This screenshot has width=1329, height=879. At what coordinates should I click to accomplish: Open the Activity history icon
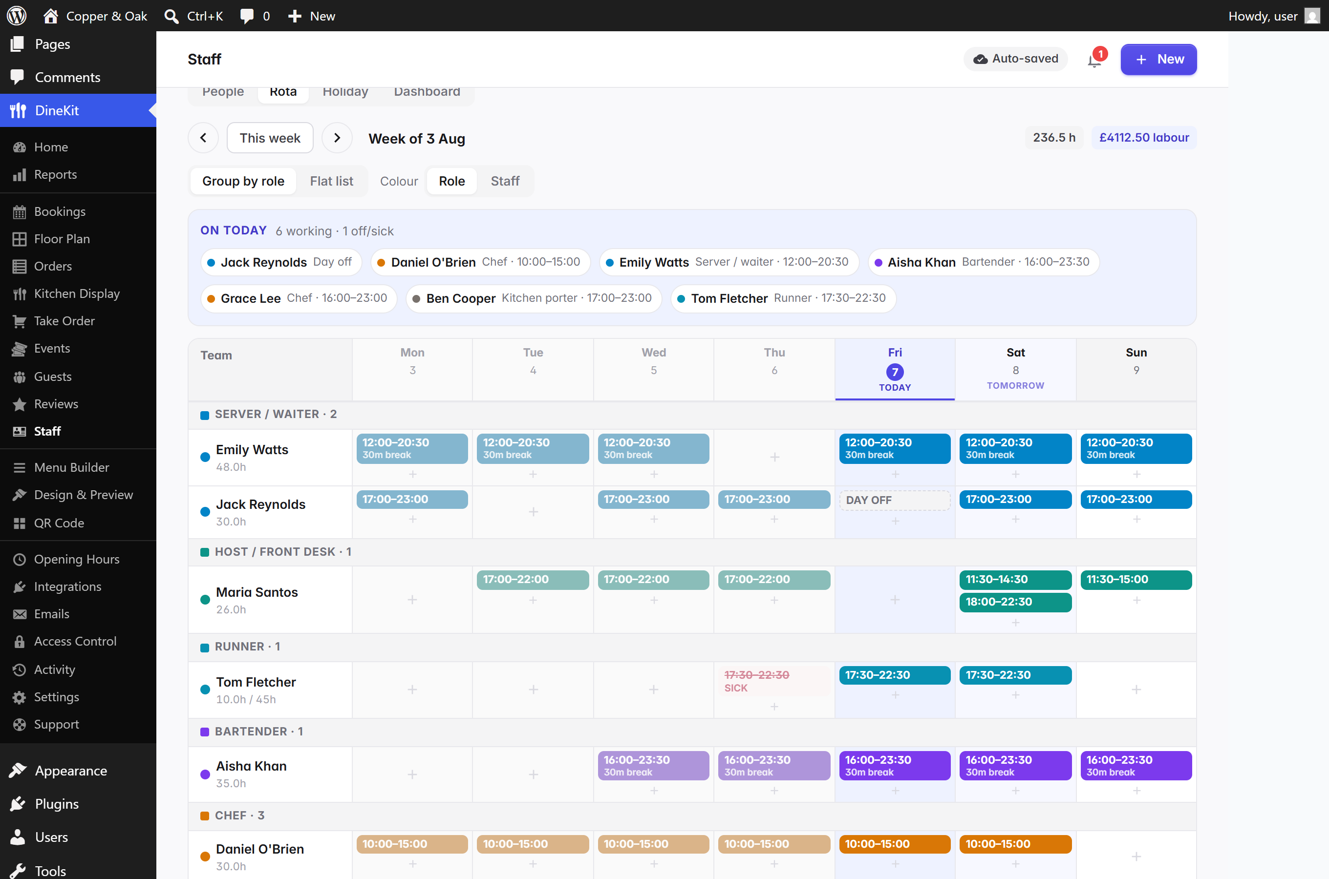(20, 670)
